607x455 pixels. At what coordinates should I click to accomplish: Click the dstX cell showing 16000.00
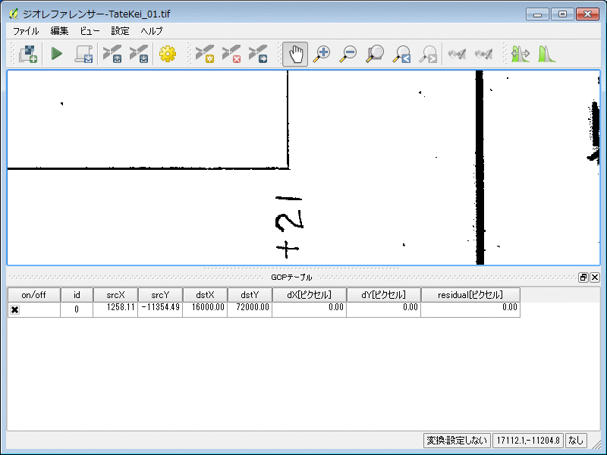pyautogui.click(x=205, y=309)
